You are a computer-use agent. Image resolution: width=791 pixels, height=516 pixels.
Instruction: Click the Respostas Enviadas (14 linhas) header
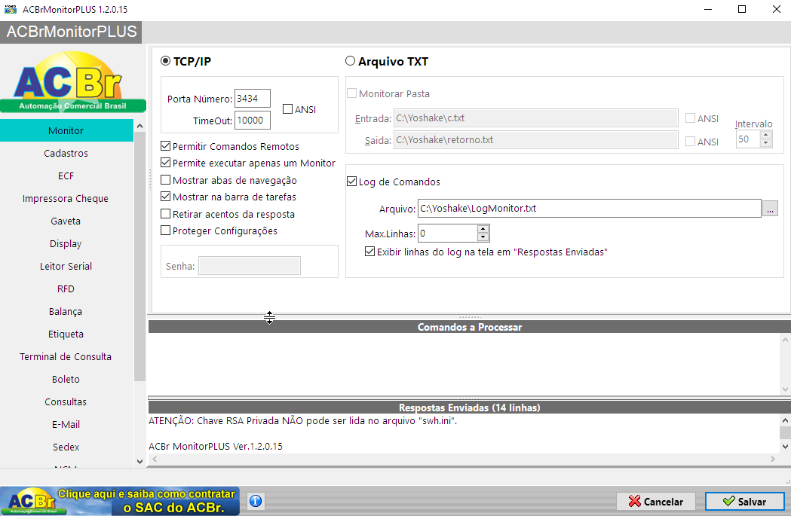click(470, 408)
